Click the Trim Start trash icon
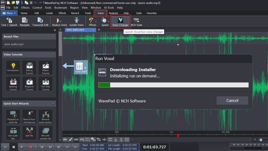Viewport: 268px width, 151px height. 79,66
